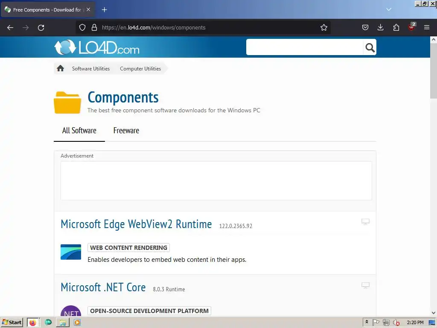437x328 pixels.
Task: Click the page scrollbar up arrow
Action: [434, 40]
